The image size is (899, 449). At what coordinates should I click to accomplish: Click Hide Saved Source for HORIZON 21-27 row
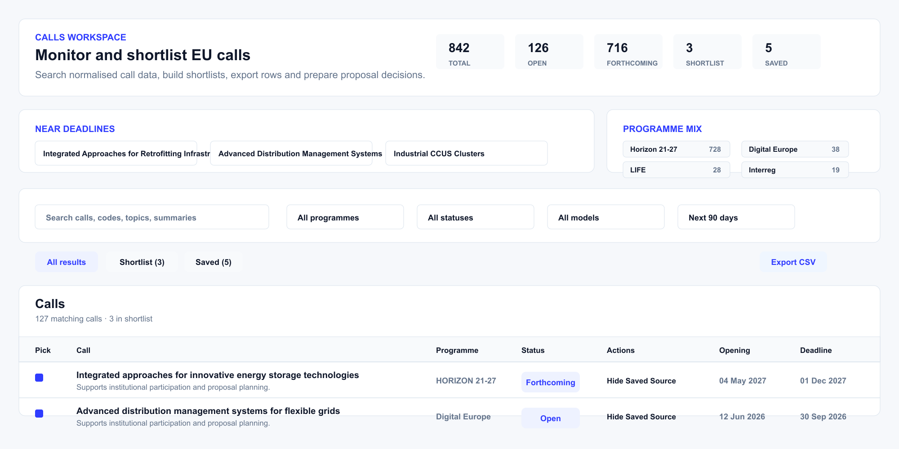click(x=641, y=381)
